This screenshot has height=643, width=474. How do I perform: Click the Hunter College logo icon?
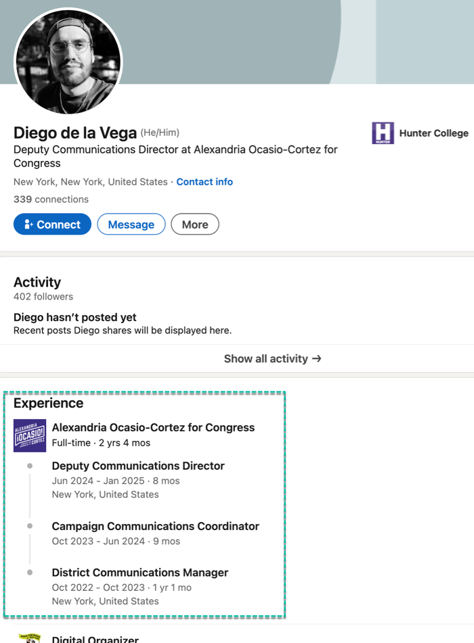coord(383,133)
